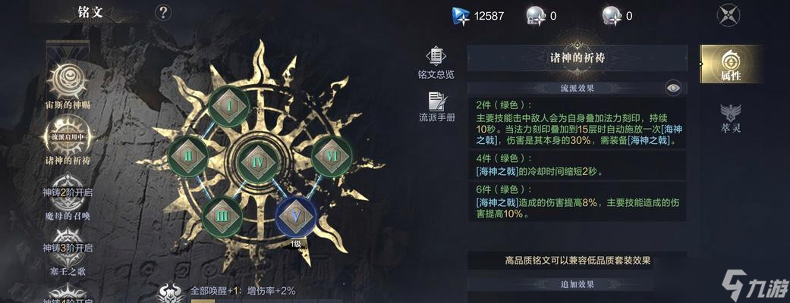The width and height of the screenshot is (790, 303).
Task: Click the question mark help icon
Action: tap(162, 12)
